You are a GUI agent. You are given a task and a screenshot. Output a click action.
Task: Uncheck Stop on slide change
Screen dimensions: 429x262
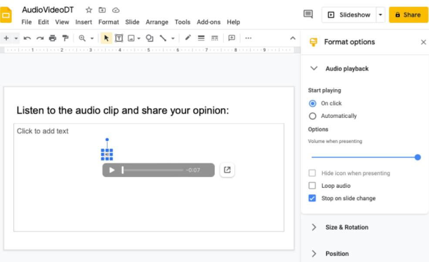coord(312,198)
